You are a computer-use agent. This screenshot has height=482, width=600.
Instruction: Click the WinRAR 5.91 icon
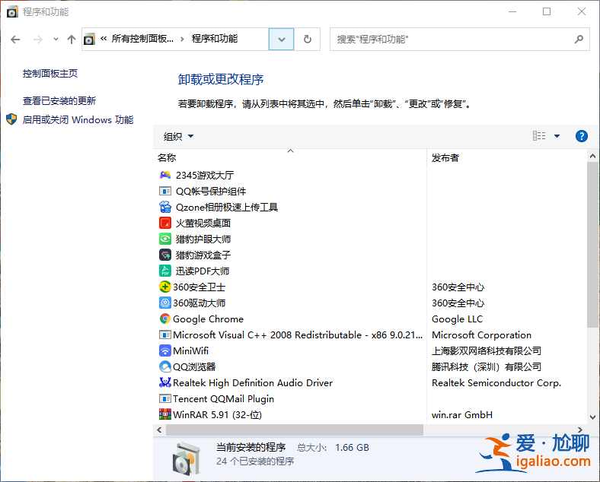click(165, 414)
